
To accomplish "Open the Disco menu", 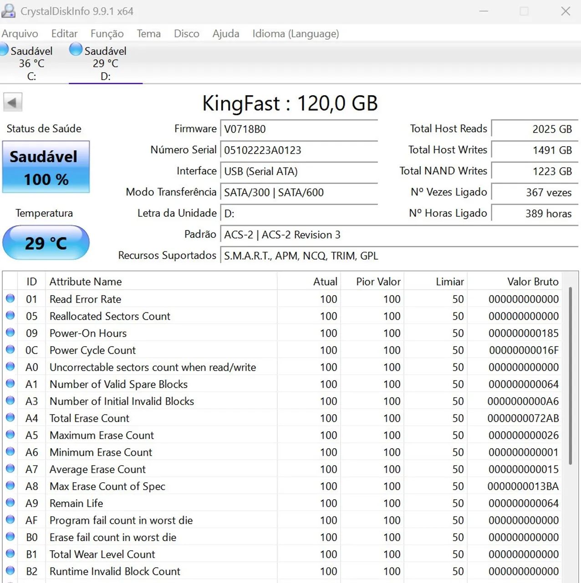I will (187, 34).
